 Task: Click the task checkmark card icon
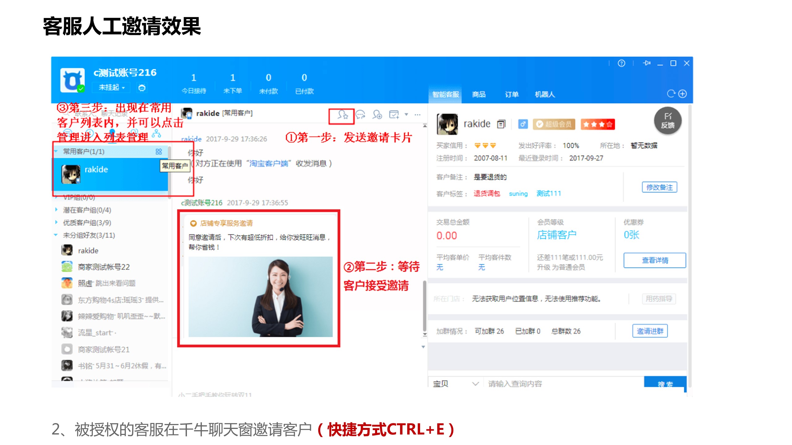[x=394, y=115]
